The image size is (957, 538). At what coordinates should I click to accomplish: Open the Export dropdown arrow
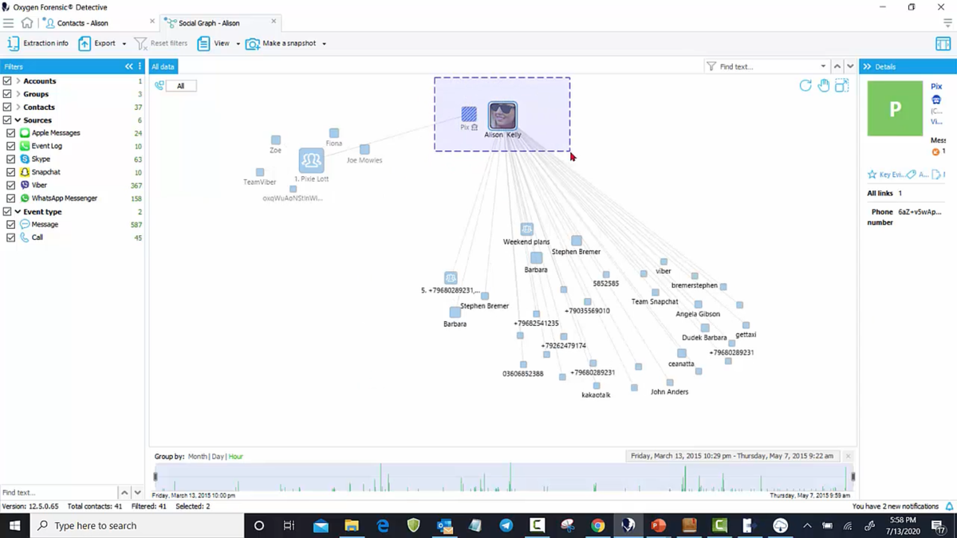[124, 44]
